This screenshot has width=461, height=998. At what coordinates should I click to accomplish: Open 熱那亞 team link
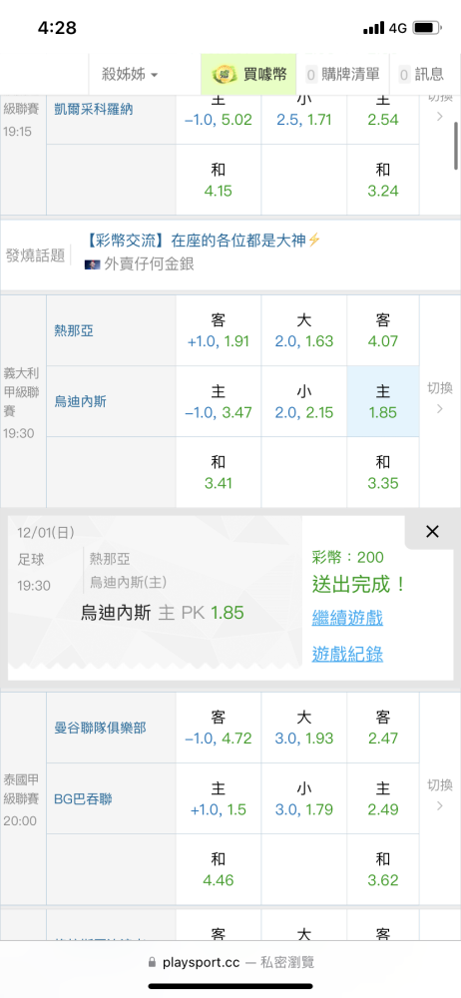click(74, 329)
